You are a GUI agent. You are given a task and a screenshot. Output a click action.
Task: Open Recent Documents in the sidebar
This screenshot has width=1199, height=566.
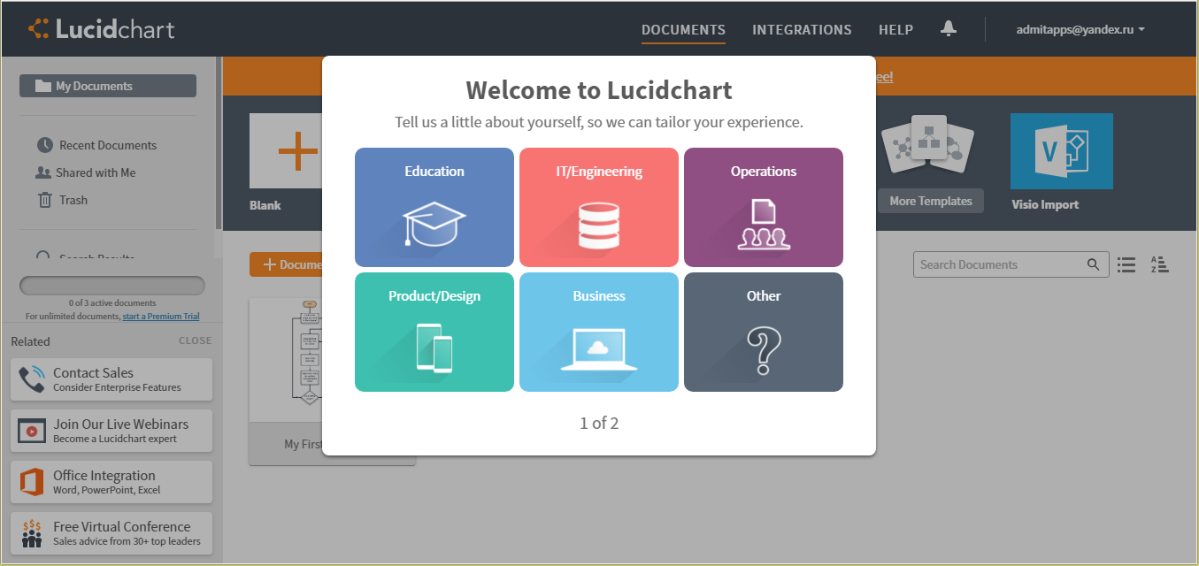pos(104,144)
